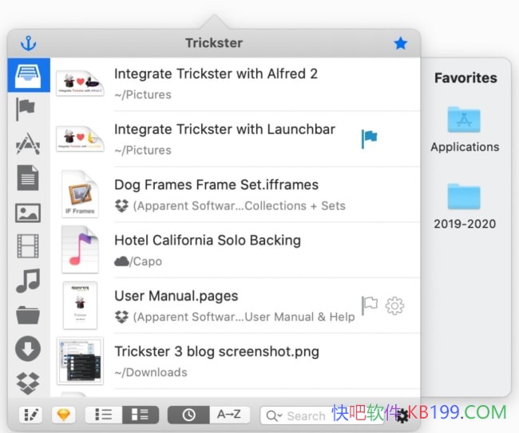Open the Downloads filter in the sidebar
The height and width of the screenshot is (433, 519).
[x=28, y=349]
